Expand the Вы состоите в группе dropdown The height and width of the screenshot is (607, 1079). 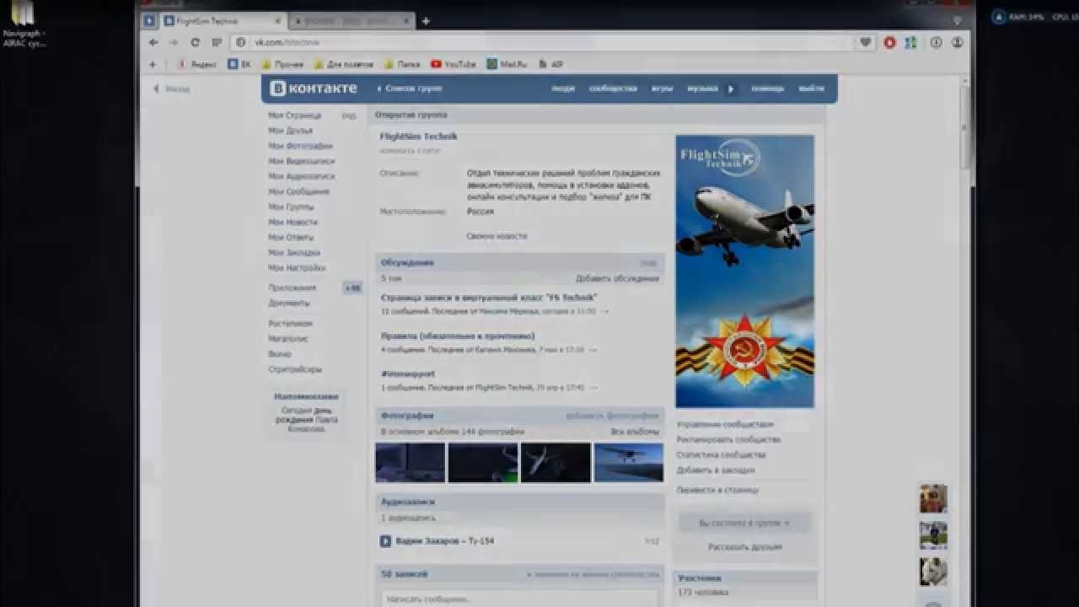click(x=744, y=523)
